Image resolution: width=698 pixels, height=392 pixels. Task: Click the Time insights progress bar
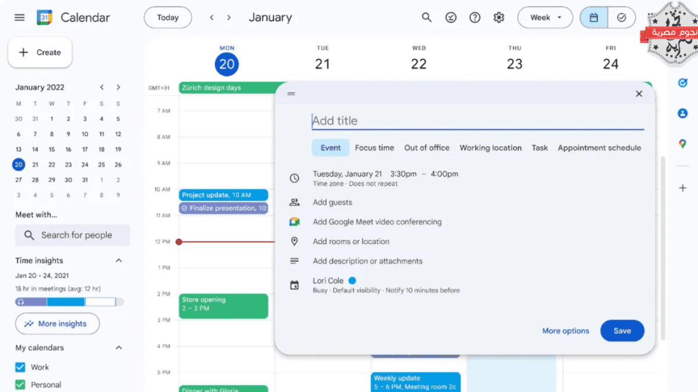tap(70, 302)
